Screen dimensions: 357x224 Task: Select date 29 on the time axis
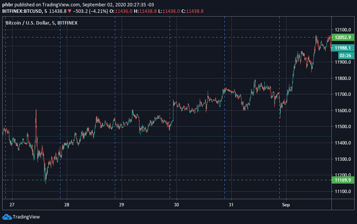[121, 205]
